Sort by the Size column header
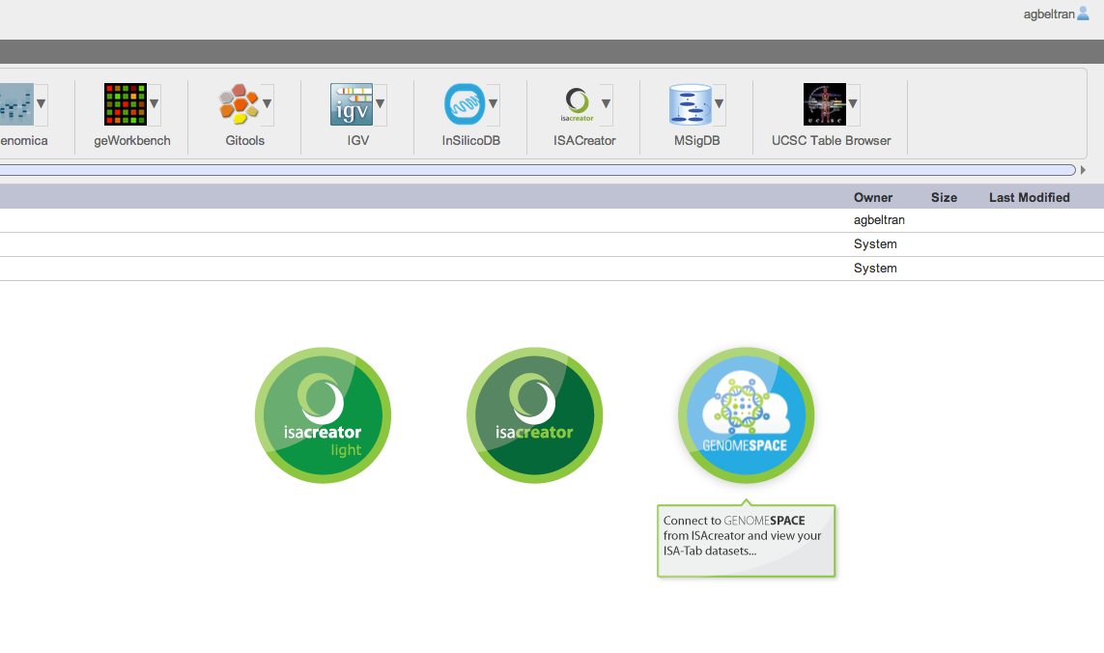1104x653 pixels. tap(944, 197)
